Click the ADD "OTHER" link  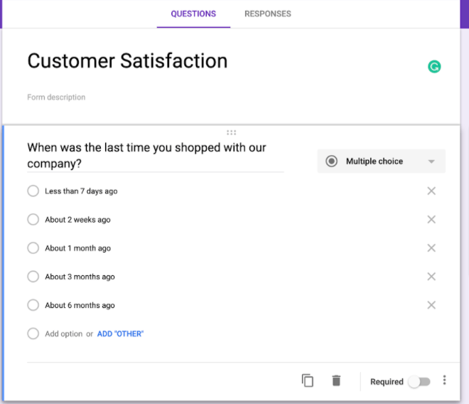120,334
